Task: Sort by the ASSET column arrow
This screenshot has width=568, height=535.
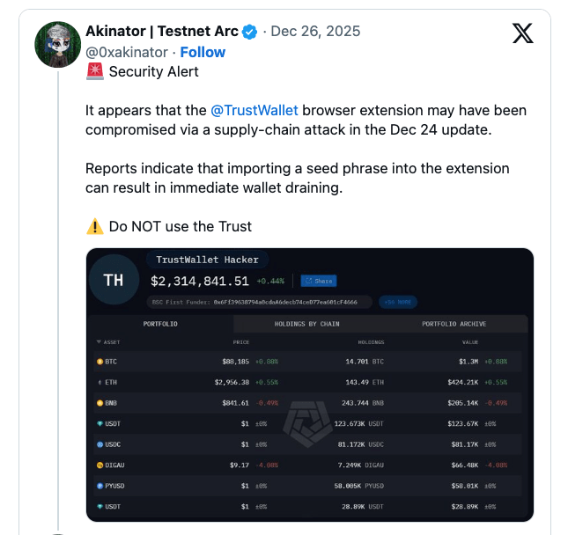Action: 99,341
